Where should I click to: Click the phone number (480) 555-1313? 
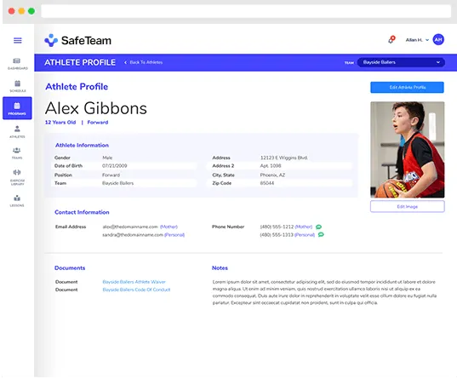277,235
